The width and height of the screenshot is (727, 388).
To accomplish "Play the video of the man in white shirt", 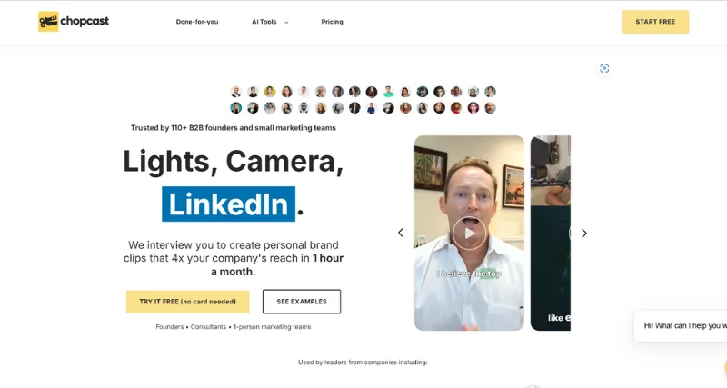I will click(x=469, y=233).
